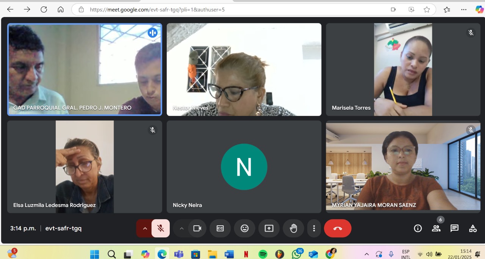This screenshot has width=485, height=259.
Task: Click the Marisela Torres video tile
Action: (x=403, y=69)
